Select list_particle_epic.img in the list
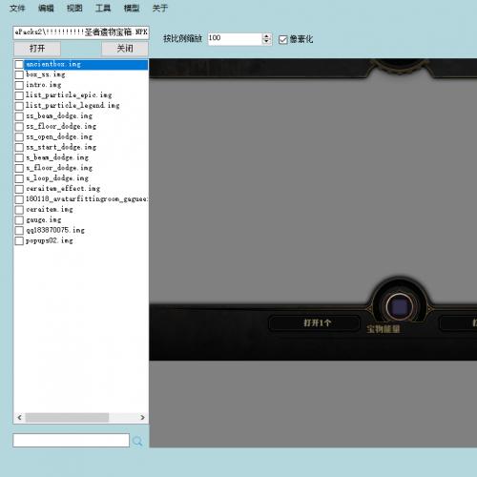 69,95
